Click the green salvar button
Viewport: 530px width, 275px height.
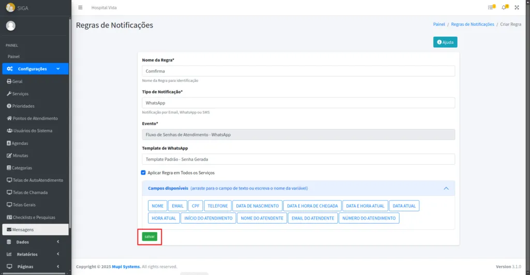coord(150,237)
